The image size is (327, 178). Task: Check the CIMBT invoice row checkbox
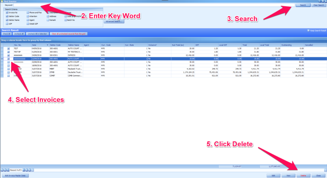coord(9,76)
